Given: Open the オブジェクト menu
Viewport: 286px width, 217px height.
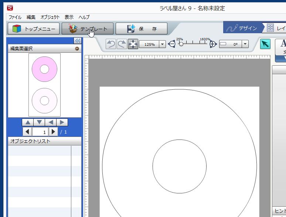Looking at the screenshot, I should click(x=50, y=17).
